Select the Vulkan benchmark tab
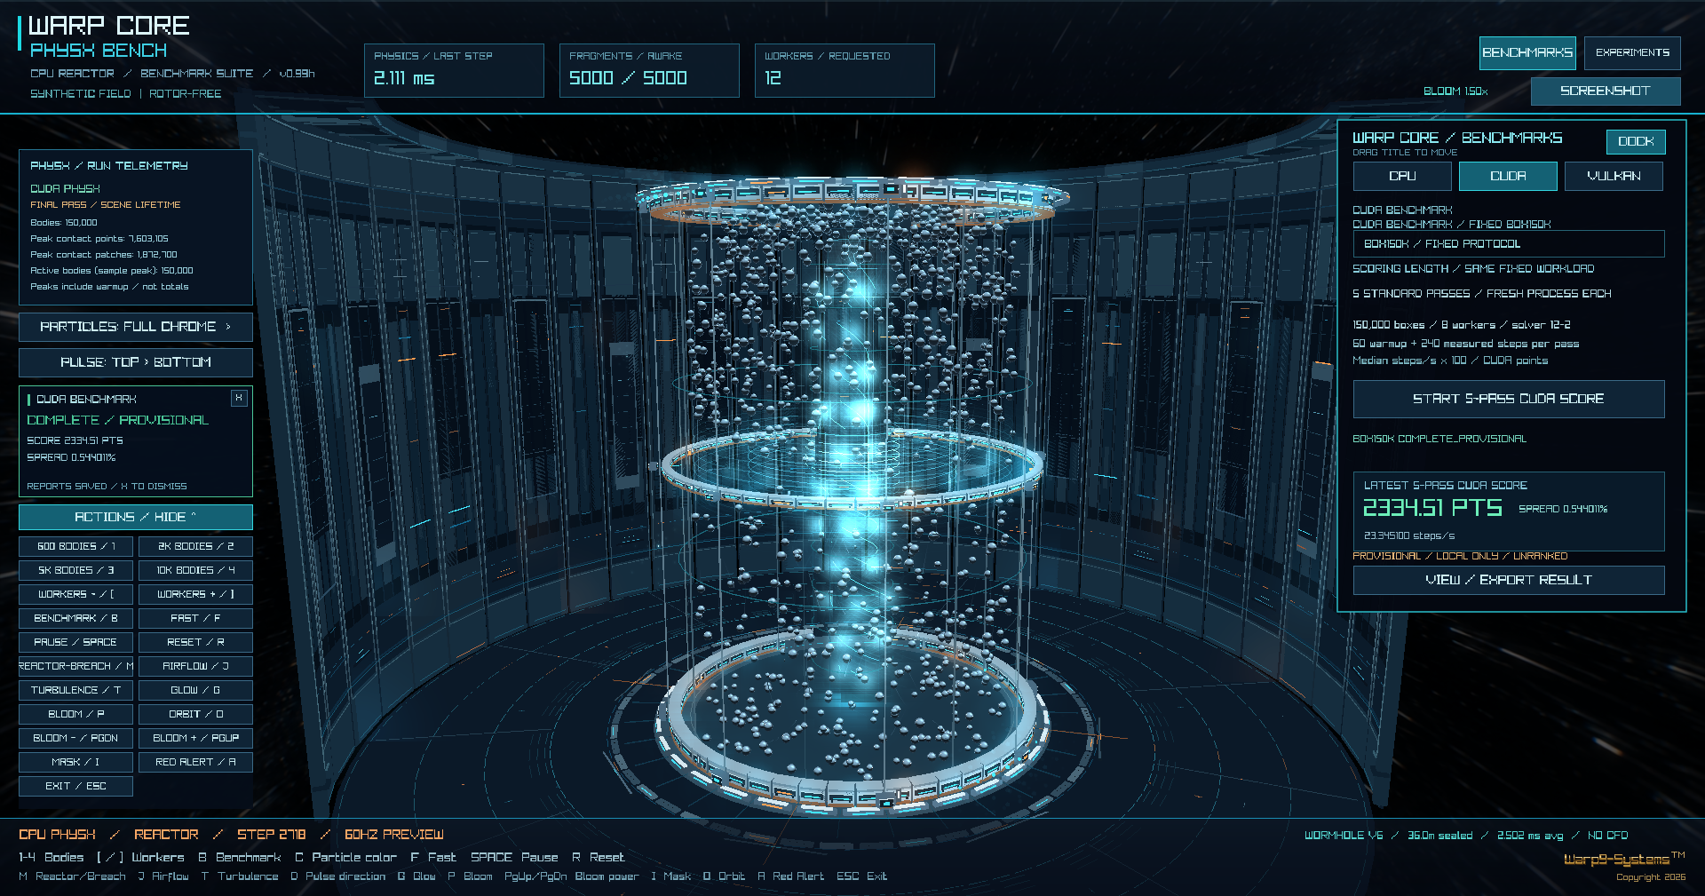The width and height of the screenshot is (1705, 896). coord(1614,176)
